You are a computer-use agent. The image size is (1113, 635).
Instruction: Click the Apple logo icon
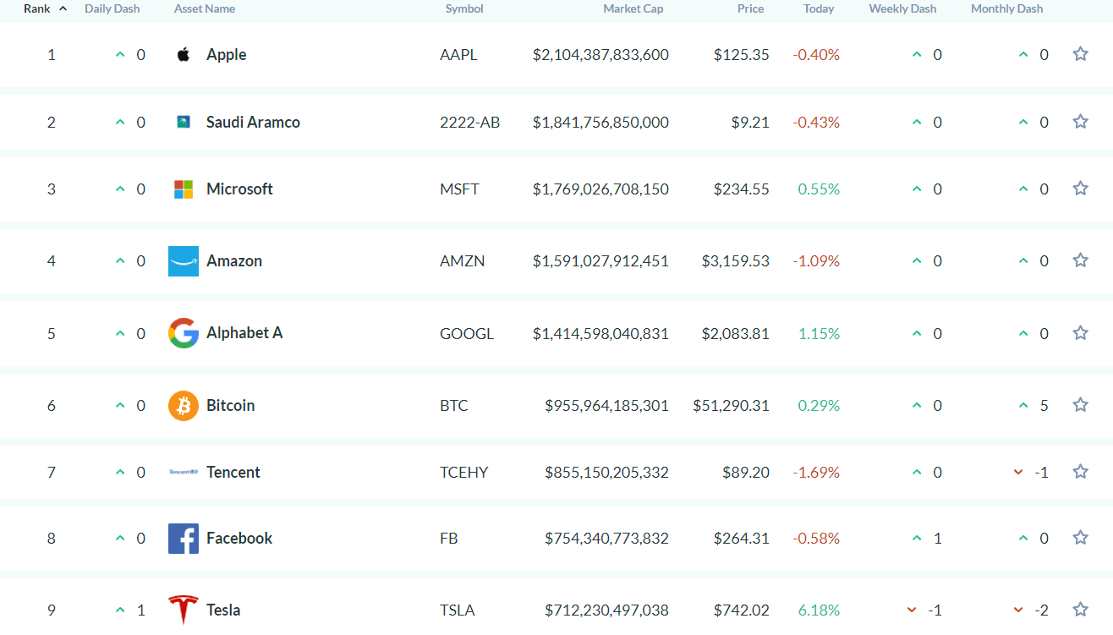[184, 55]
